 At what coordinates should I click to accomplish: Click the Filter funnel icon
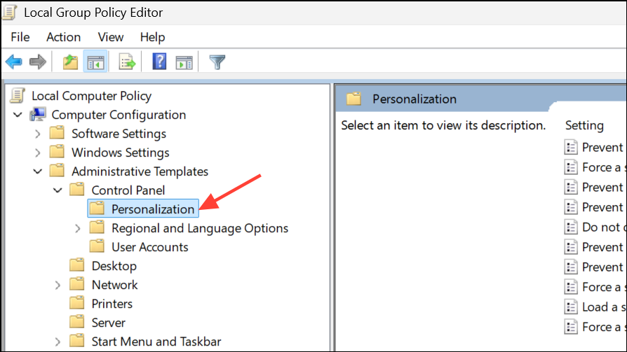click(x=217, y=62)
